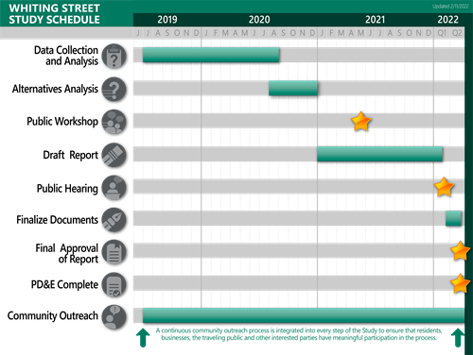Select the Public Hearing speaker icon
This screenshot has height=355, width=473.
[114, 188]
